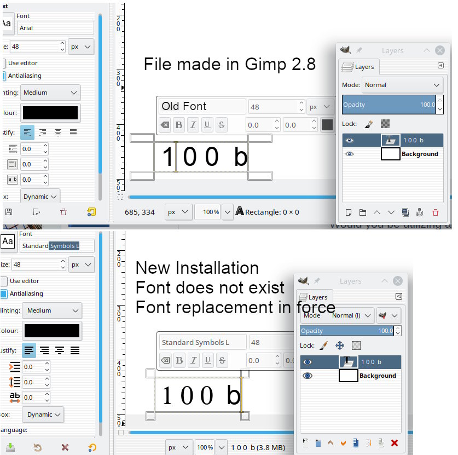Screen dimensions: 458x455
Task: Create a new layer in the upper Layers panel
Action: click(x=348, y=212)
